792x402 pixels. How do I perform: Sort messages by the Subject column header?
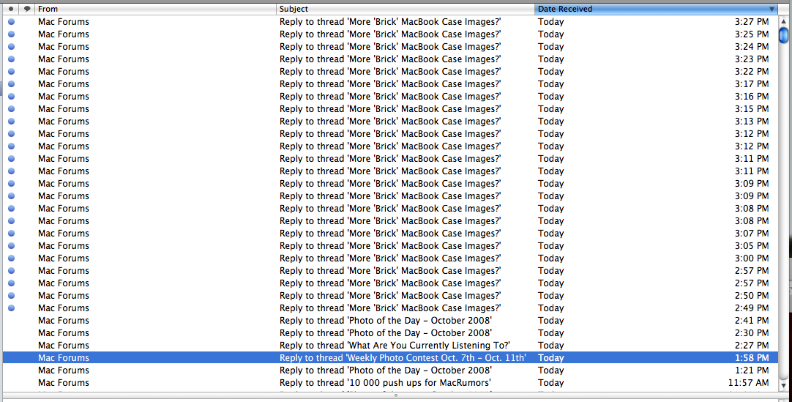[406, 9]
